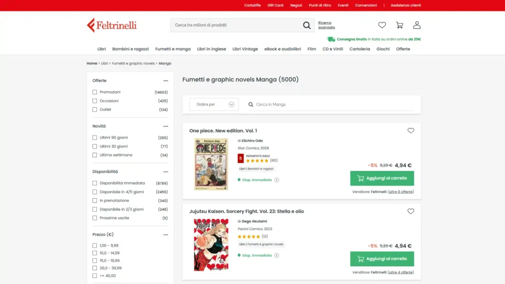This screenshot has width=505, height=284.
Task: Click the green delivery truck icon
Action: (331, 39)
